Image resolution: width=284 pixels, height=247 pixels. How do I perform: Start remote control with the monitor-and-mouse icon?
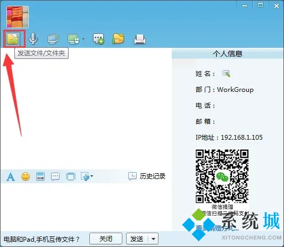tap(73, 39)
